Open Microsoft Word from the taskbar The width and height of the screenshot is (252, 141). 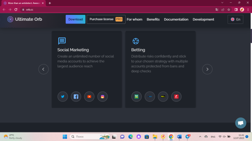click(179, 137)
